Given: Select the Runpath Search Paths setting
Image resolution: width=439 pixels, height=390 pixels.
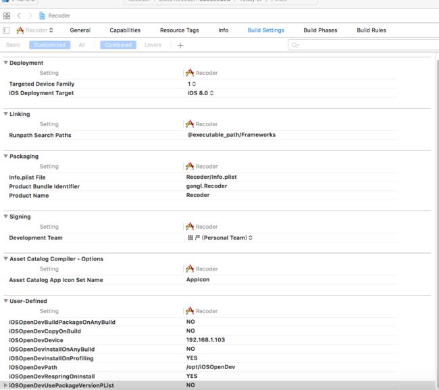Looking at the screenshot, I should (x=40, y=135).
